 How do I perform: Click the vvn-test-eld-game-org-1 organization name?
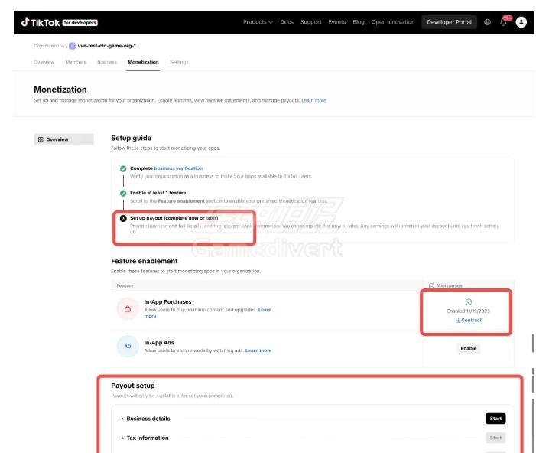pos(106,46)
